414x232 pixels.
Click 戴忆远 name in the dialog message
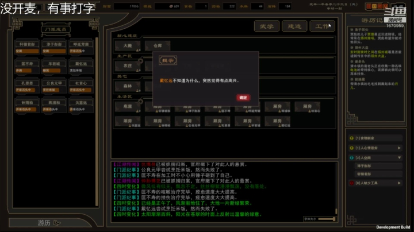166,80
